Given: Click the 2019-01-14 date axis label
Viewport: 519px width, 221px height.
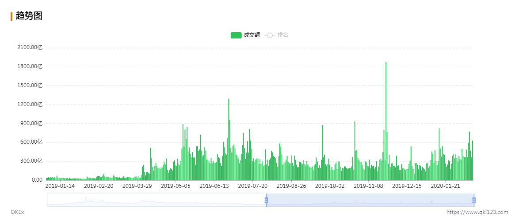Looking at the screenshot, I should [x=60, y=186].
